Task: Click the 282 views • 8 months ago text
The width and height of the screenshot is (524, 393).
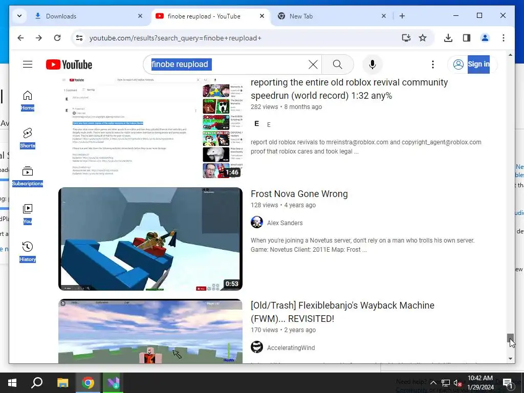Action: pyautogui.click(x=286, y=107)
